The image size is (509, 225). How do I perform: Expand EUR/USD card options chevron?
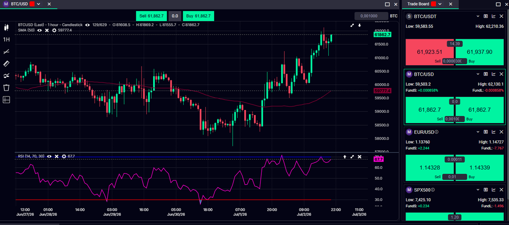click(x=478, y=132)
